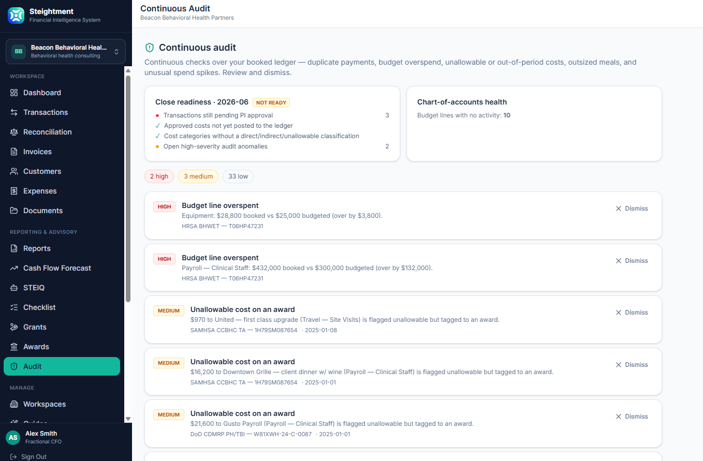
Task: Click the Awards bank icon
Action: (14, 347)
